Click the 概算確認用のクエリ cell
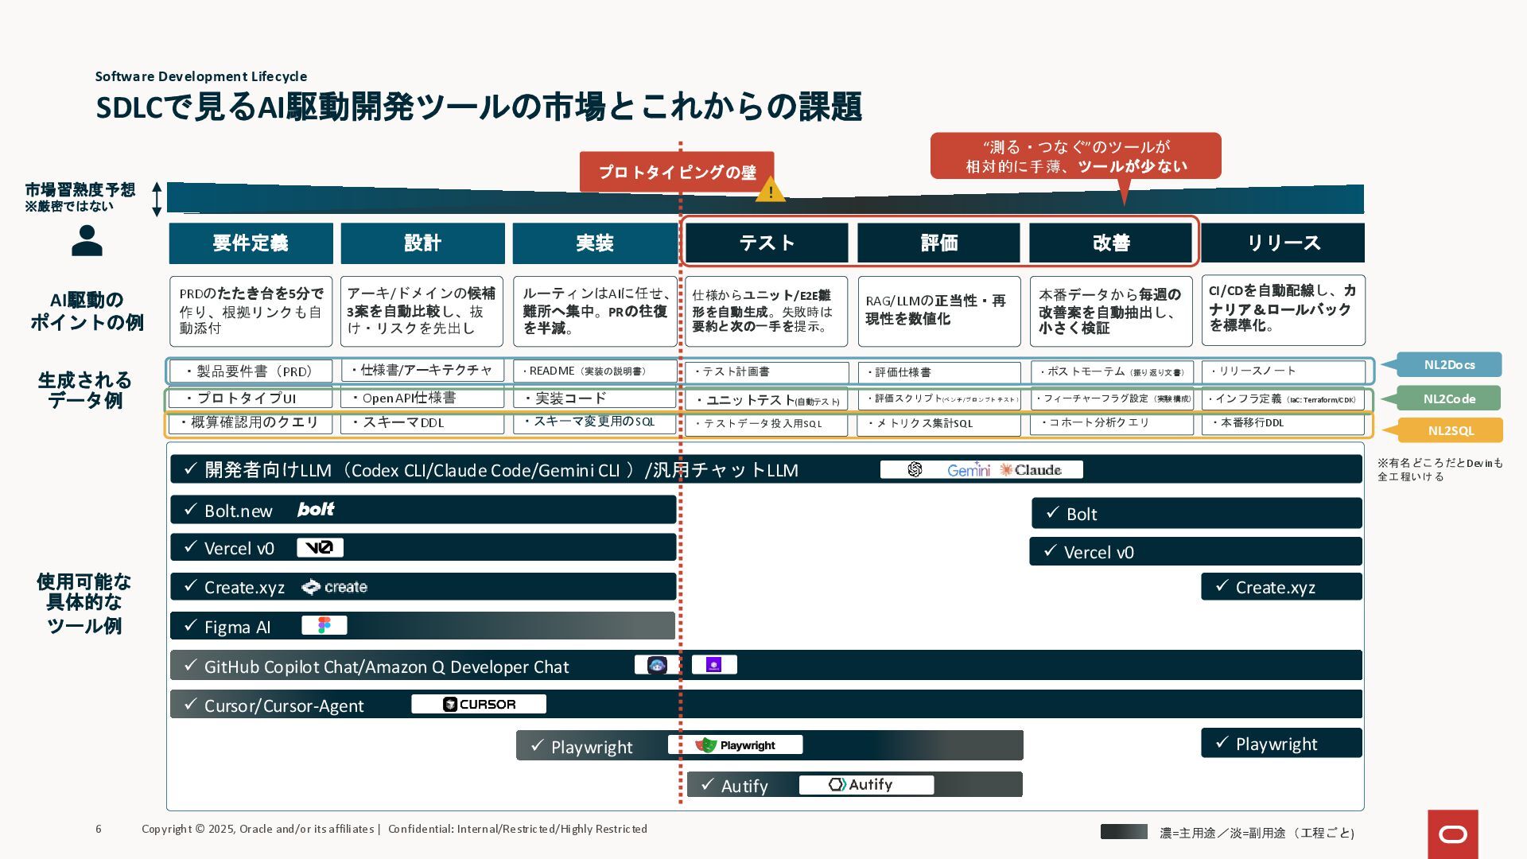 251,422
